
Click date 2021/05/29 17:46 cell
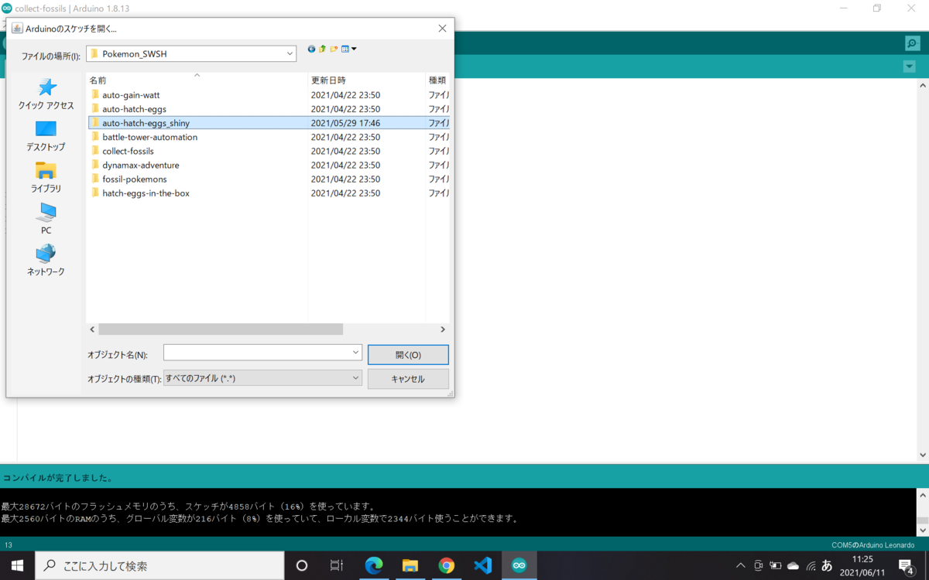pos(345,123)
